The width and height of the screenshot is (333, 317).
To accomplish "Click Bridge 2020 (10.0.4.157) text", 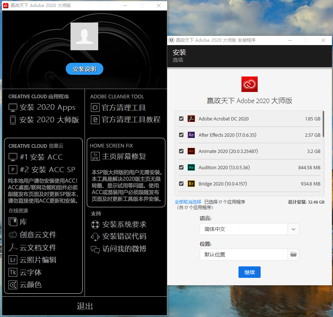I will [x=223, y=184].
